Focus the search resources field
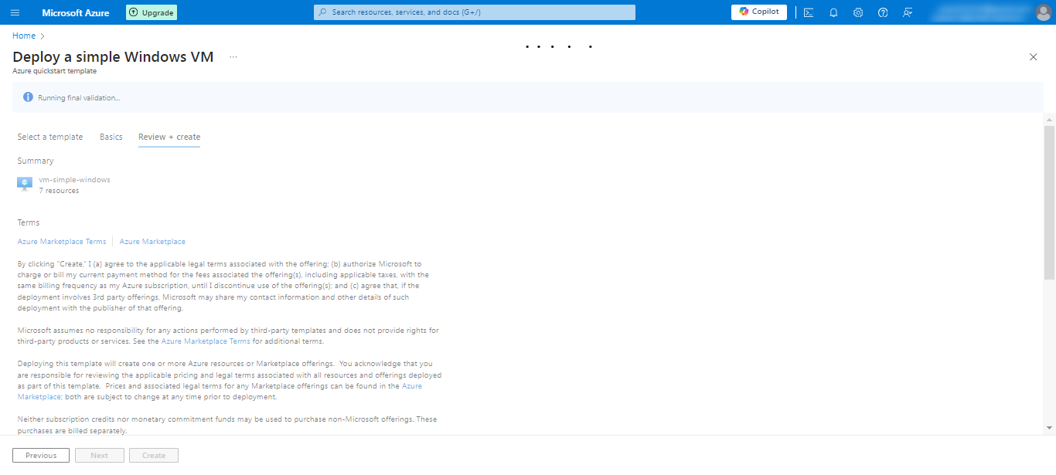1056x475 pixels. click(x=475, y=12)
